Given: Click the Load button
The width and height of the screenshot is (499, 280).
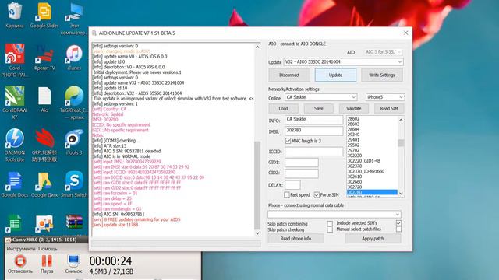Looking at the screenshot, I should (x=283, y=109).
